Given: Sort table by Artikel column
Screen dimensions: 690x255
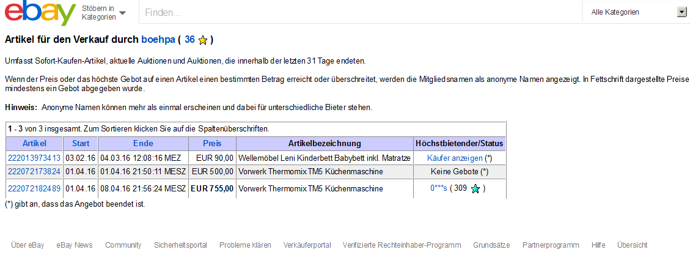Looking at the screenshot, I should (34, 144).
